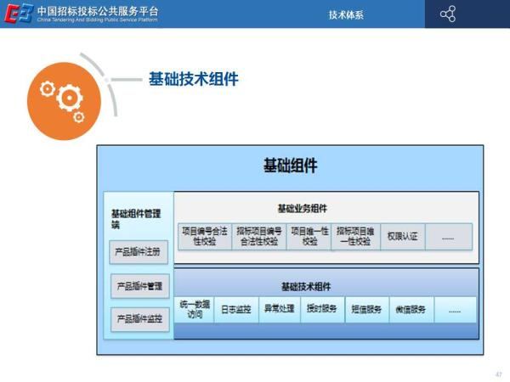510x382 pixels.
Task: Click the share network icon in header
Action: (448, 14)
